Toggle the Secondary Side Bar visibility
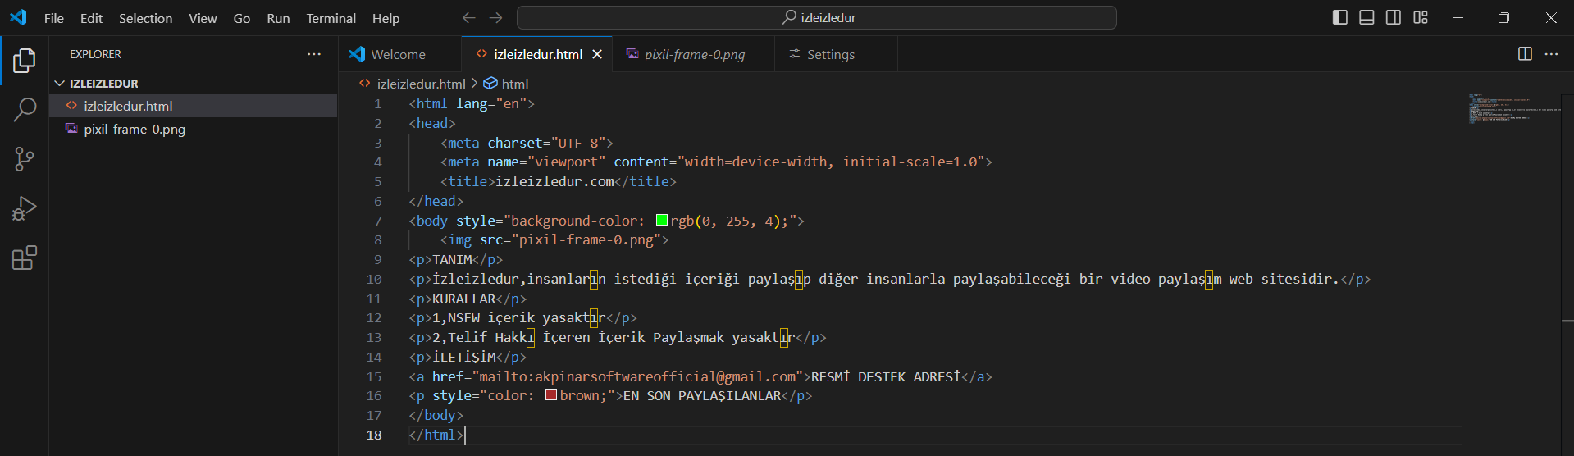 (x=1394, y=17)
